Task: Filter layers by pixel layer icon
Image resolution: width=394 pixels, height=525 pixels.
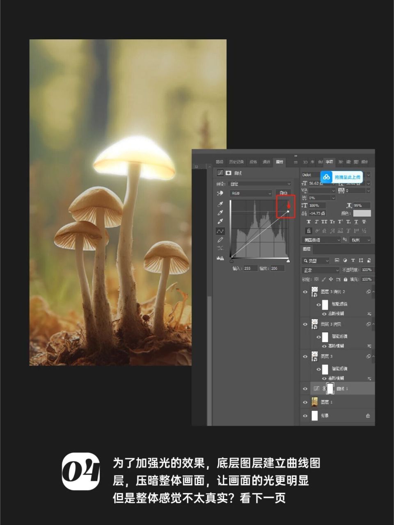Action: 337,260
